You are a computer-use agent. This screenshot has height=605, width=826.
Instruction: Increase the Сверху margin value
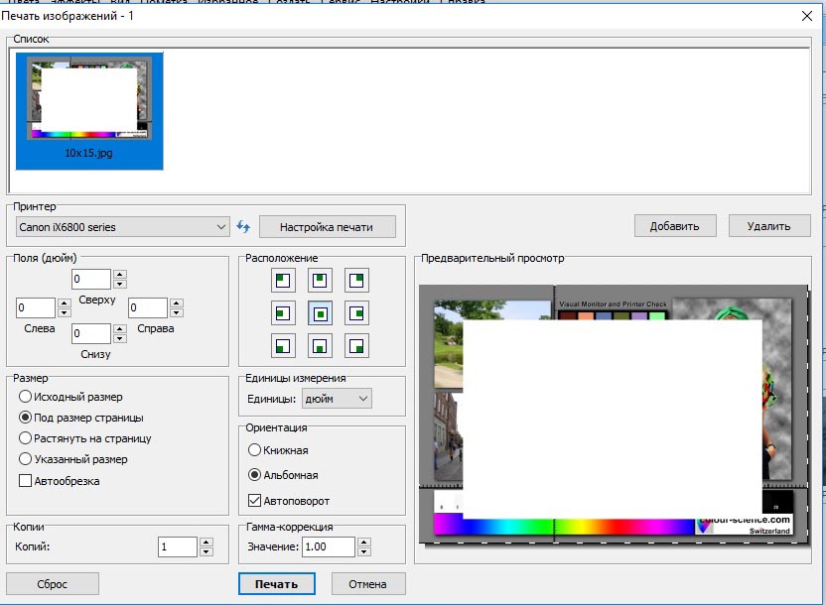pyautogui.click(x=120, y=275)
